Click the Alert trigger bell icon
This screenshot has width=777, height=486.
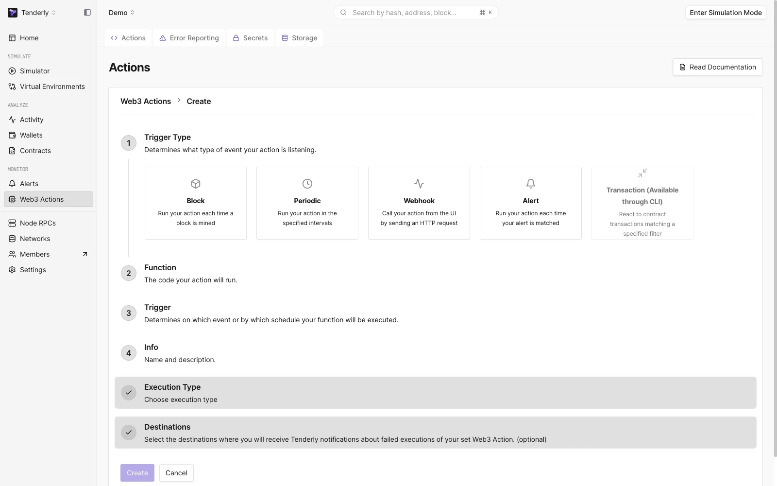531,184
